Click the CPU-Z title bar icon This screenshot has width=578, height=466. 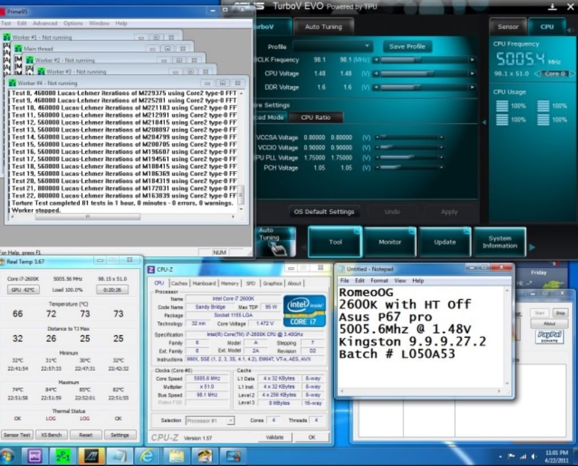coord(151,270)
